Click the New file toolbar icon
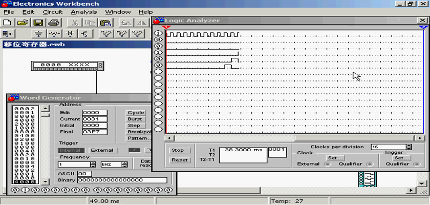The width and height of the screenshot is (430, 205). point(7,23)
